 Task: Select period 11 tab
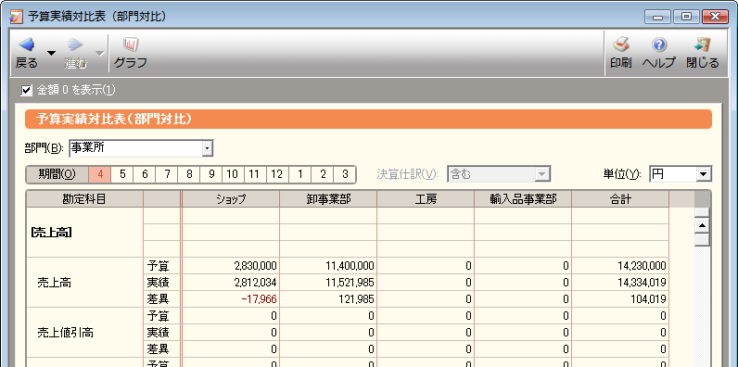click(254, 174)
